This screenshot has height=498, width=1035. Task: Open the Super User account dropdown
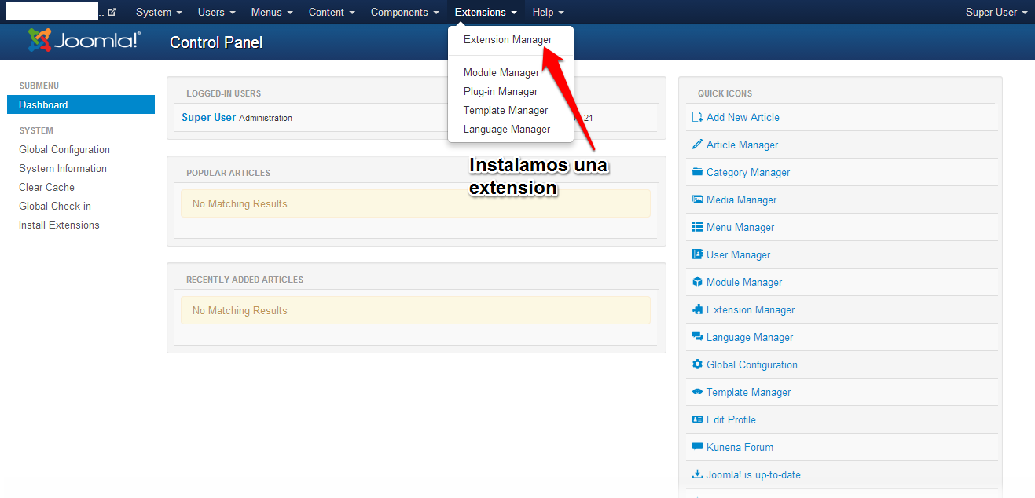[996, 12]
